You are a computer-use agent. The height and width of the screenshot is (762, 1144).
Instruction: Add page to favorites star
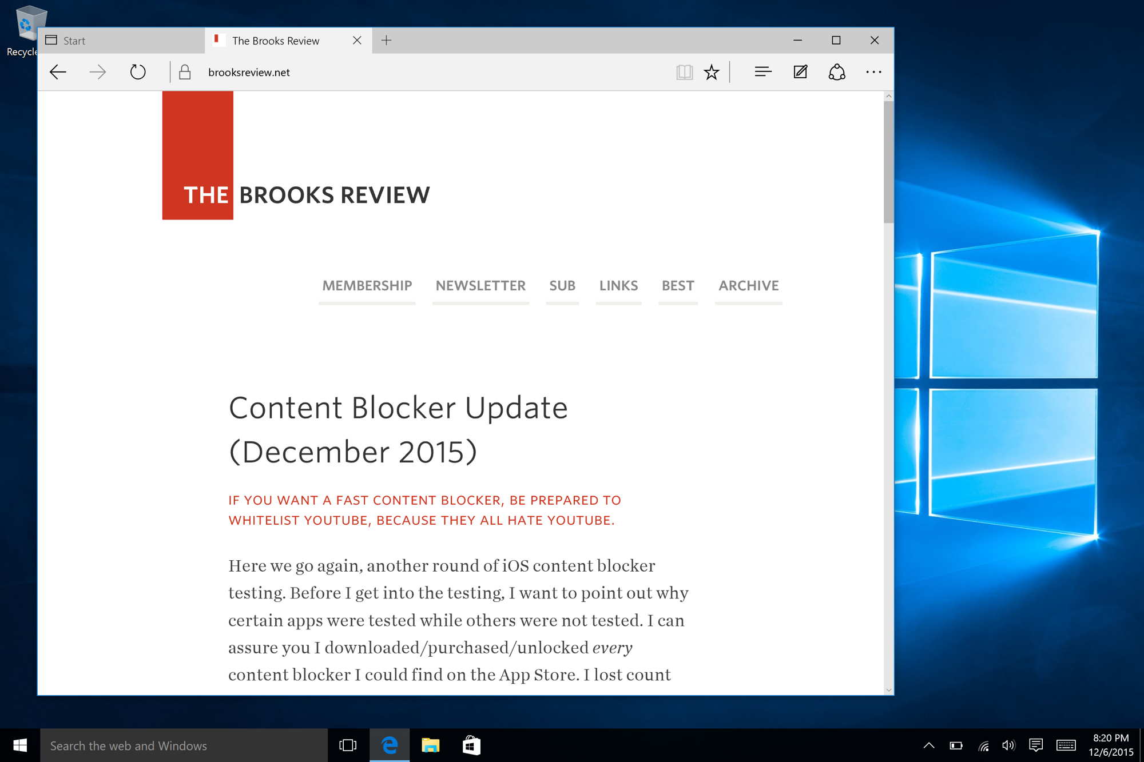[712, 72]
